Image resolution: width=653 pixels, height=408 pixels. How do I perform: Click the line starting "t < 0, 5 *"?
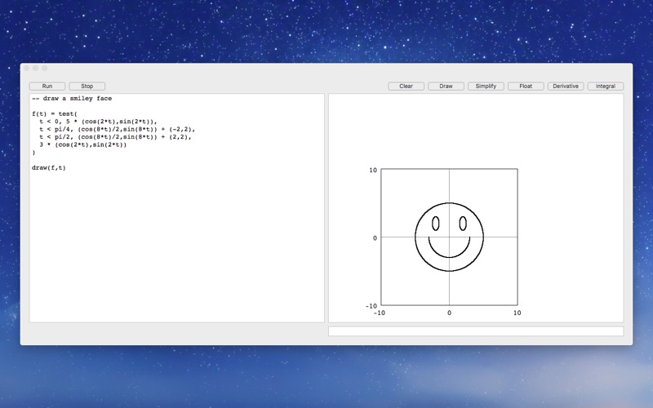pos(98,122)
